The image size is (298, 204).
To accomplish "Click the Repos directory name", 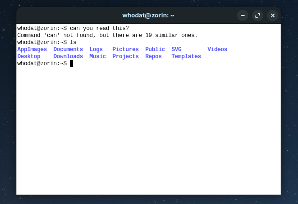I will 154,56.
